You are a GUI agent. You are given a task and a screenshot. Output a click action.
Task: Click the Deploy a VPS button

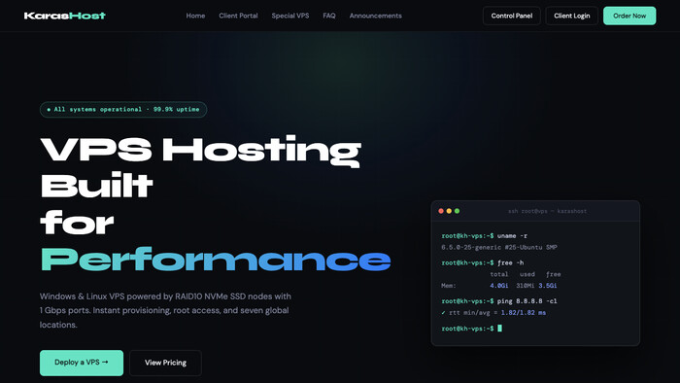(x=82, y=363)
